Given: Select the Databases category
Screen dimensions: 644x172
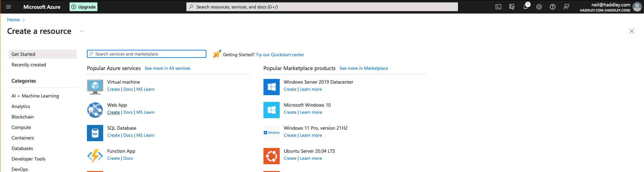Looking at the screenshot, I should [22, 148].
